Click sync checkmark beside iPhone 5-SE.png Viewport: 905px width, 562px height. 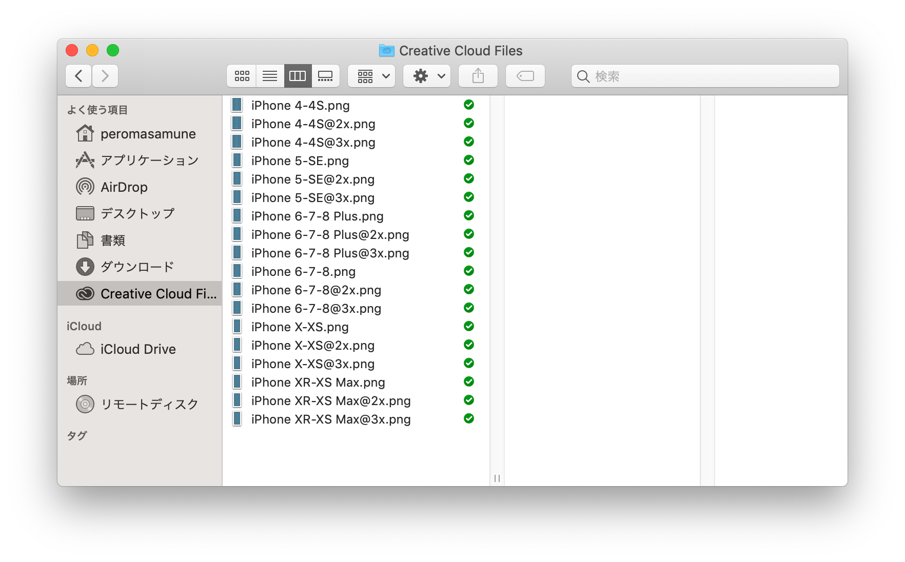pyautogui.click(x=469, y=160)
